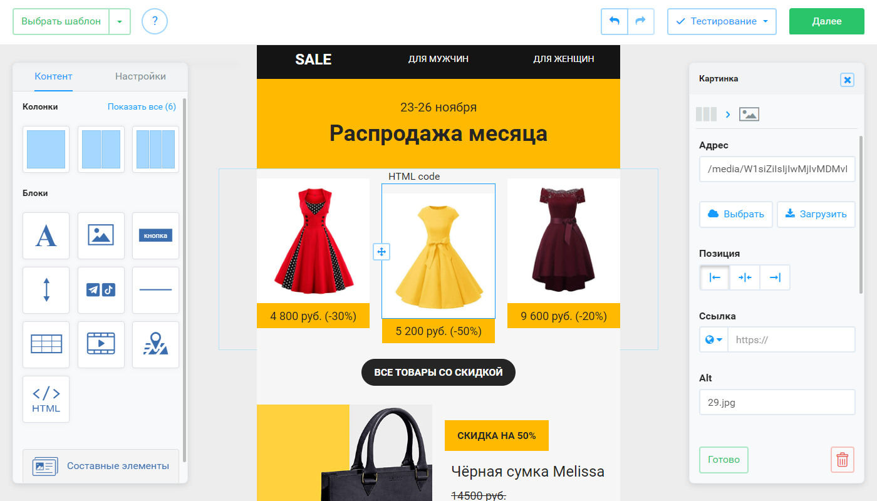The image size is (877, 501).
Task: Insert the HTML code block
Action: point(46,399)
